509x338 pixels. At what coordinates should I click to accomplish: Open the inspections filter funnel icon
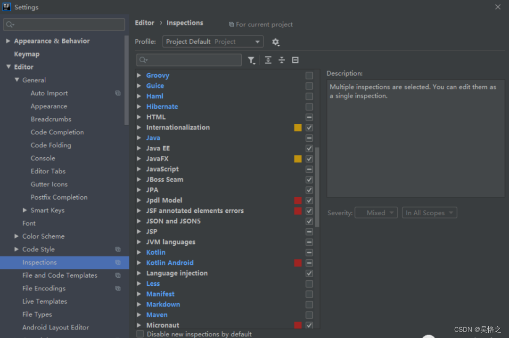tap(251, 60)
